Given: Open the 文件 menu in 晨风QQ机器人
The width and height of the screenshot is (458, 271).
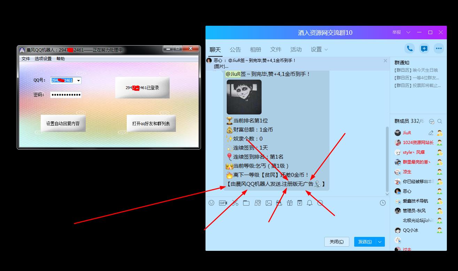Looking at the screenshot, I should tap(26, 59).
